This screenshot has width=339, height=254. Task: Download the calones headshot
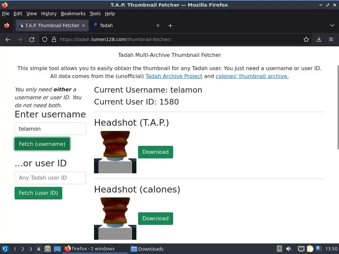click(156, 219)
